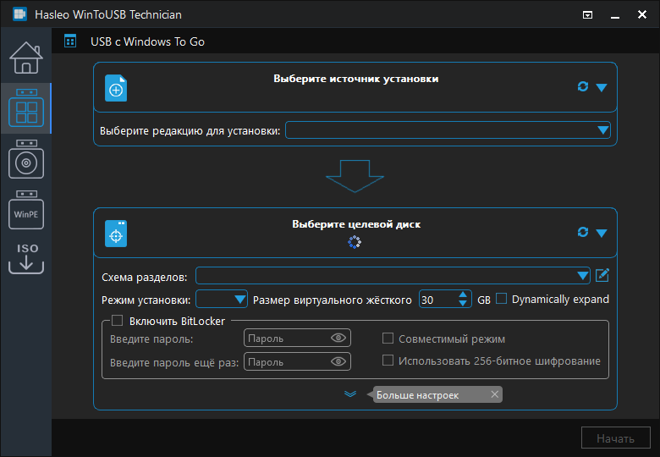Open the ISO download sidebar icon
The height and width of the screenshot is (457, 660).
coord(25,258)
